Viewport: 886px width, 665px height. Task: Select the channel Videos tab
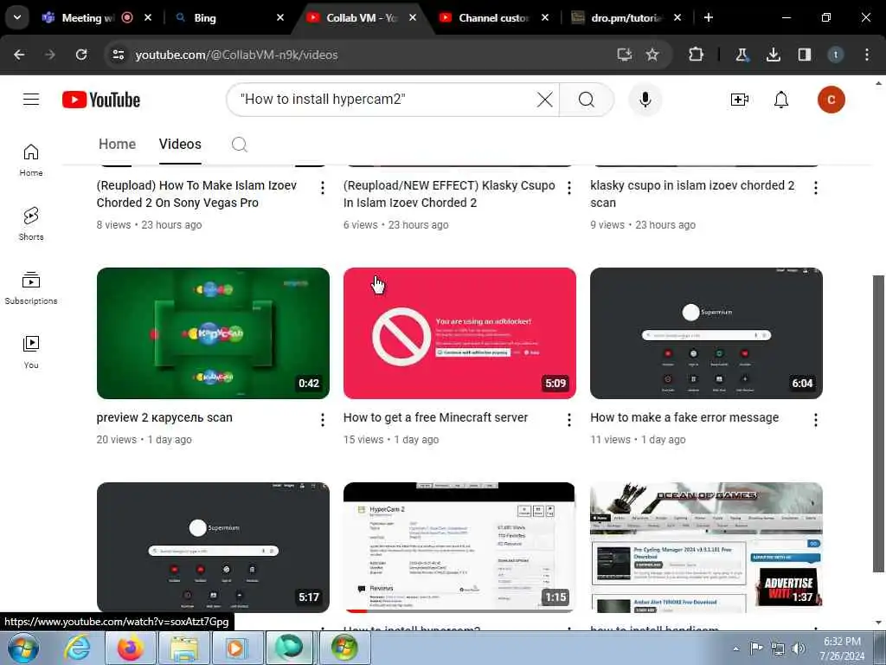point(180,145)
